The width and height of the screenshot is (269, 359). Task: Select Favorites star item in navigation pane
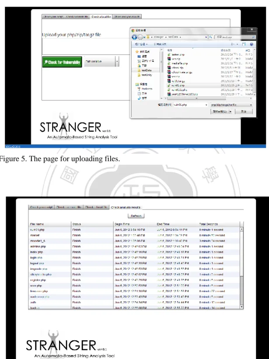click(142, 52)
